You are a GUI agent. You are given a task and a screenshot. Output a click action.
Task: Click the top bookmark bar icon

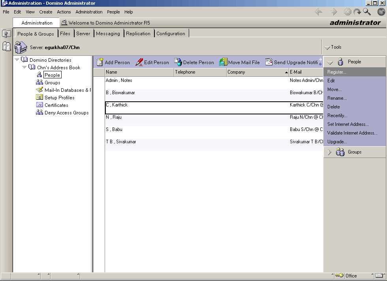pyautogui.click(x=6, y=34)
